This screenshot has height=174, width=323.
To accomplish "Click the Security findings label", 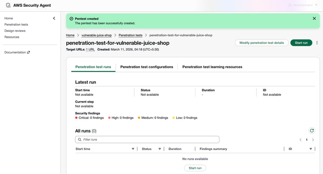I will pyautogui.click(x=87, y=113).
